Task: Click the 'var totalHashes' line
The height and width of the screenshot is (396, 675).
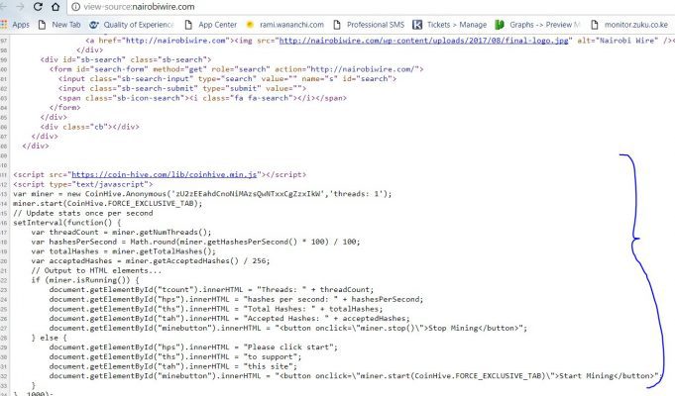Action: (x=124, y=251)
